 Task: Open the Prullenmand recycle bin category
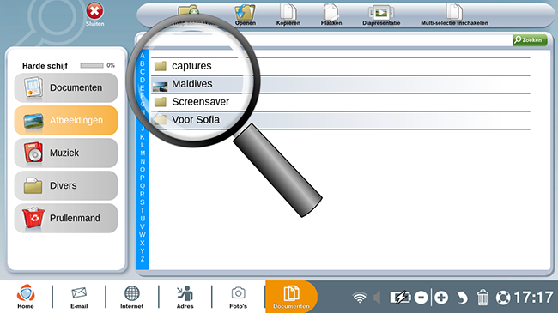click(66, 218)
